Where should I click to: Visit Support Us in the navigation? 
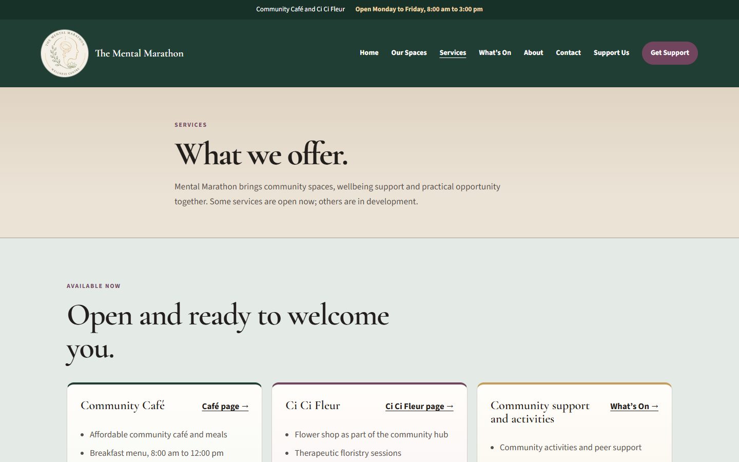pyautogui.click(x=611, y=53)
